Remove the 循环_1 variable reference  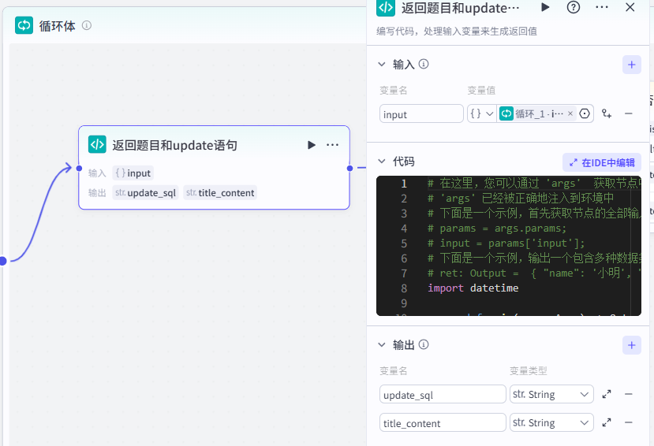point(570,113)
